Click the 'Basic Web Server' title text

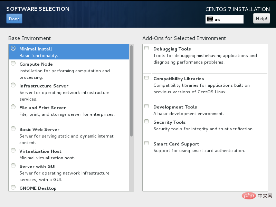[x=39, y=130]
